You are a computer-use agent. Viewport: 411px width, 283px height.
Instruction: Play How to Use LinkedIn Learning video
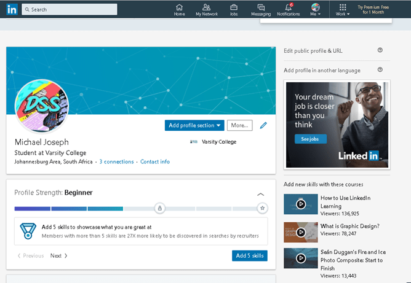coord(301,204)
